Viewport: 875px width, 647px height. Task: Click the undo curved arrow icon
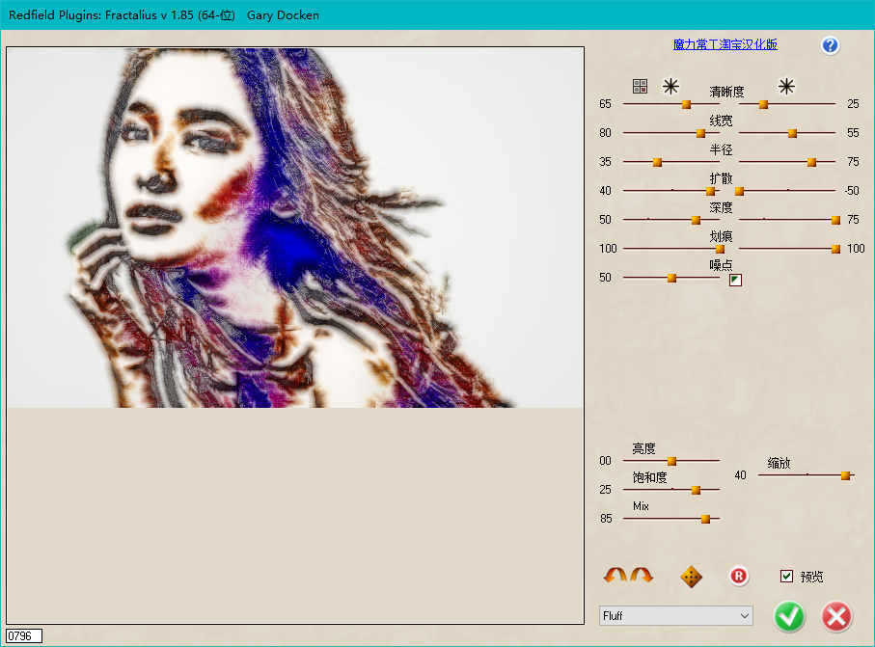click(x=615, y=576)
